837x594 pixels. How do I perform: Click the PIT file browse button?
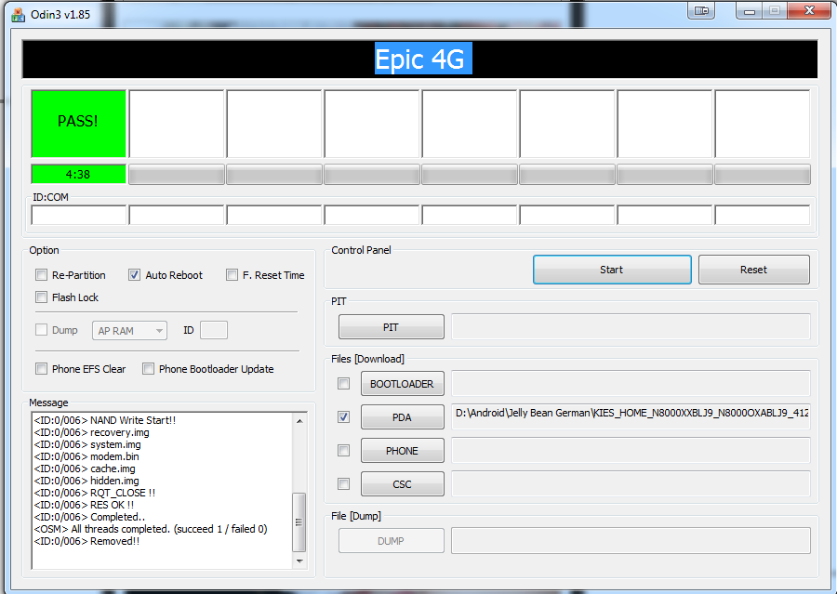(392, 326)
